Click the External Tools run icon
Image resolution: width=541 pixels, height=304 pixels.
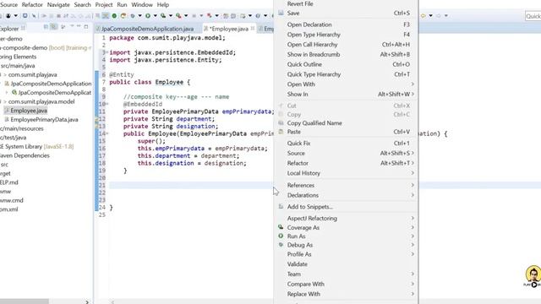pos(178,16)
